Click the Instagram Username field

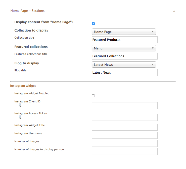[125, 135]
